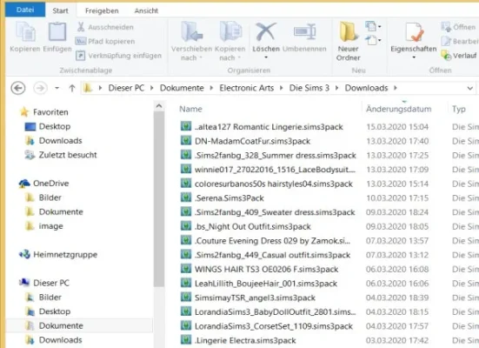
Task: Click icon of WINGS HAIR TS3 file
Action: tap(186, 269)
